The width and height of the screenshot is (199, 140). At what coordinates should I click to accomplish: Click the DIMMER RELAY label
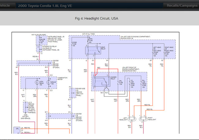click(114, 78)
